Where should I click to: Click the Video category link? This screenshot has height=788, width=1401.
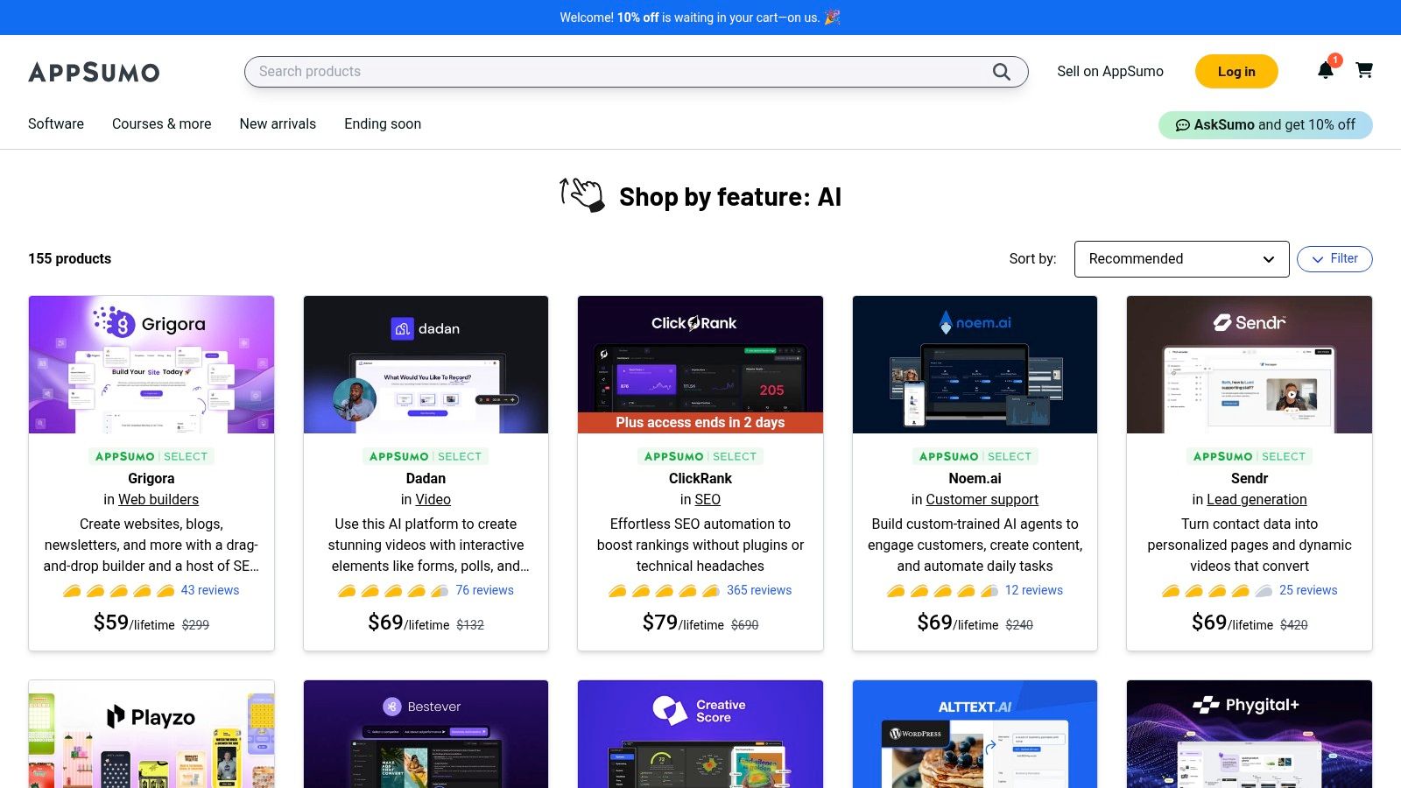(433, 500)
